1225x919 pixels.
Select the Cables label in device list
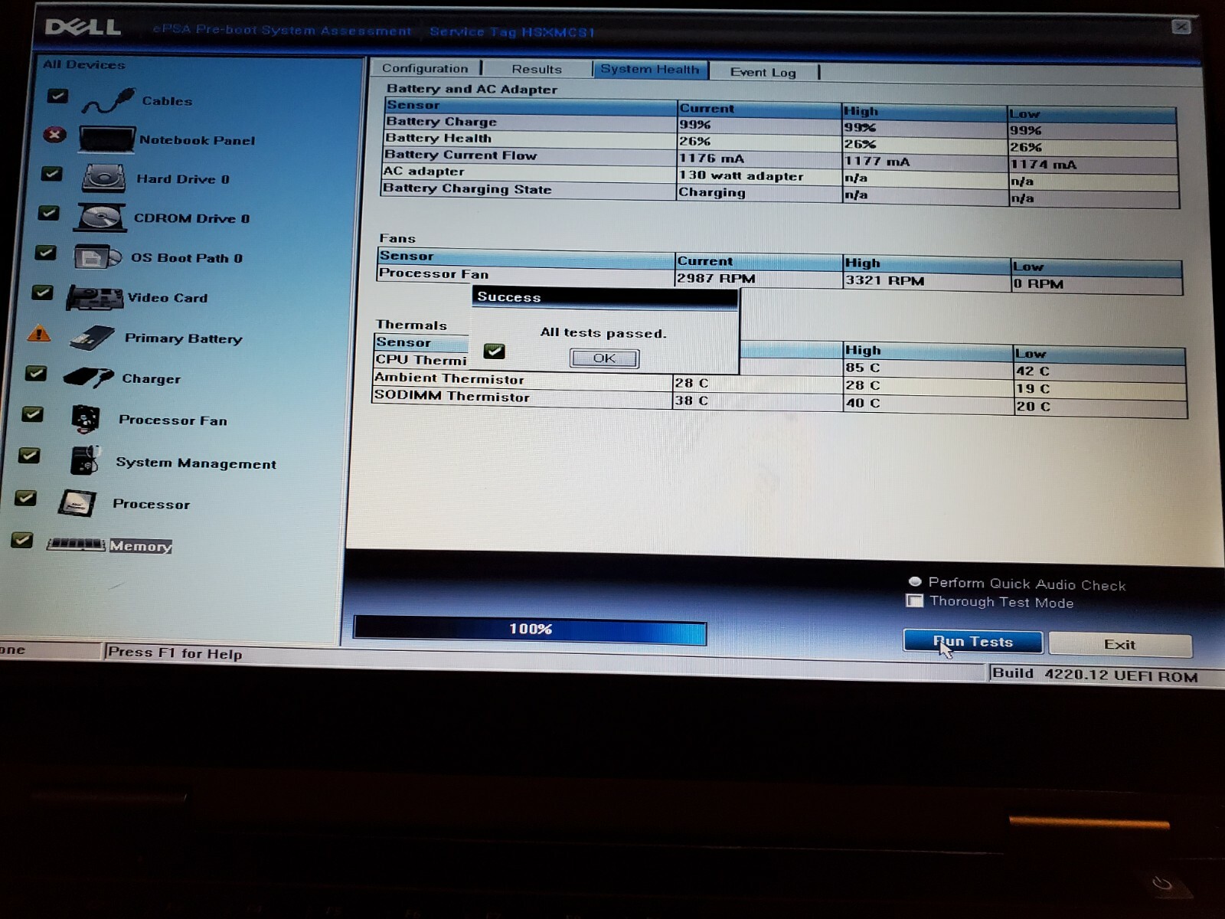point(167,101)
